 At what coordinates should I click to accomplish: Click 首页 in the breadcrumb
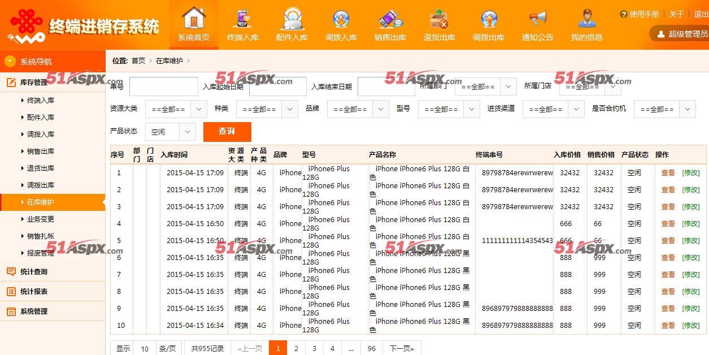tap(138, 60)
